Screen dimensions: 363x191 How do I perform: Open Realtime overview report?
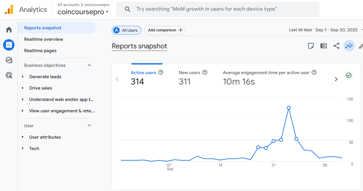tap(44, 39)
